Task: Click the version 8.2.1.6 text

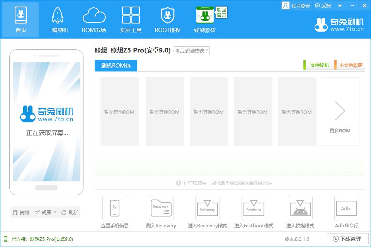Action: [297, 239]
